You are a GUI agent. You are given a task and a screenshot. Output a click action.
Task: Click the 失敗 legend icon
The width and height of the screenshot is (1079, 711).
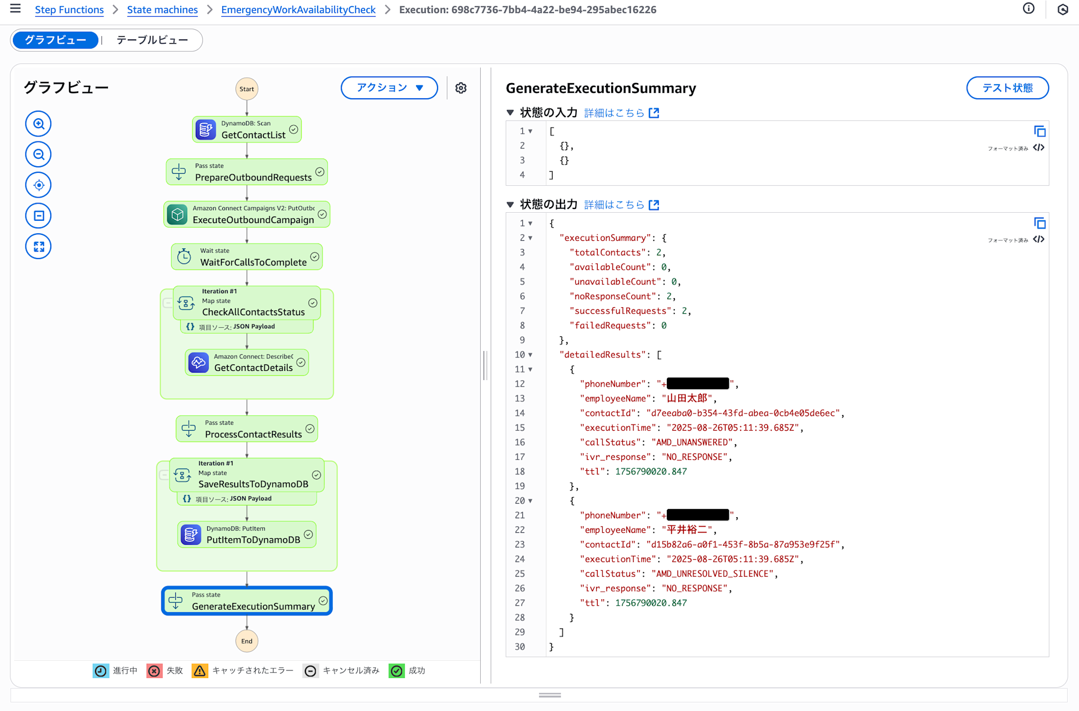pyautogui.click(x=155, y=671)
